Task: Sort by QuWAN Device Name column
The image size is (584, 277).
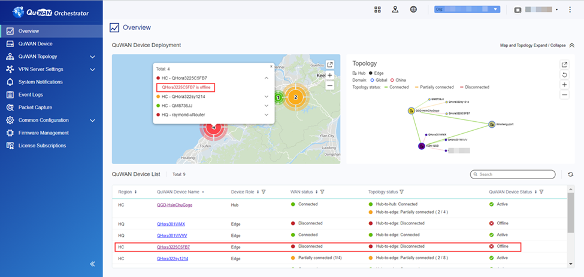Action: 202,192
